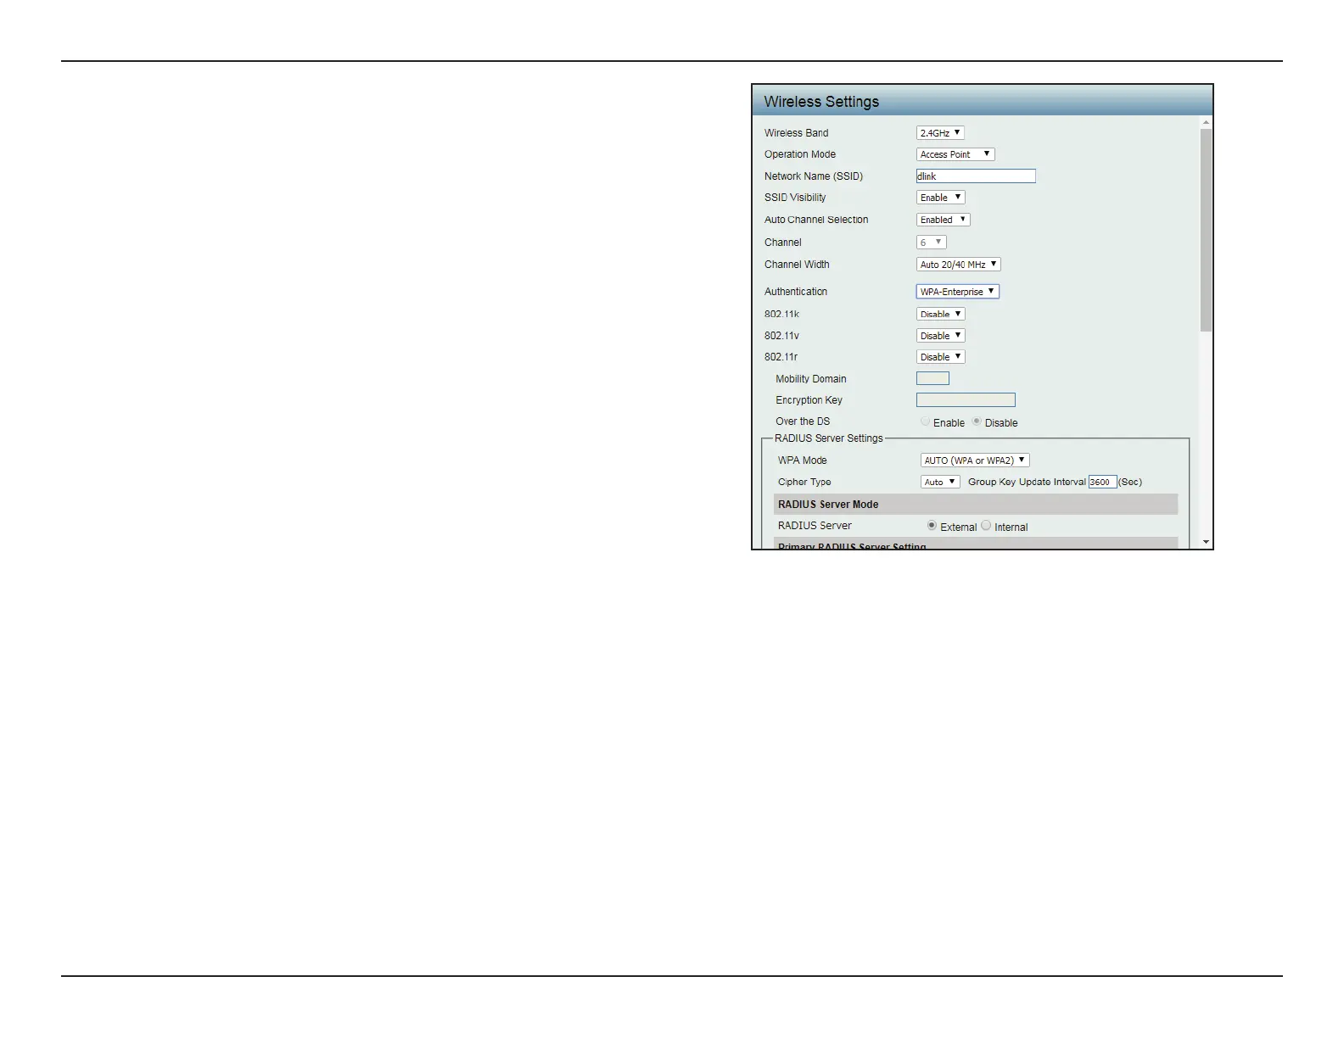Click the Wireless Settings heading
The width and height of the screenshot is (1344, 1038).
click(821, 102)
